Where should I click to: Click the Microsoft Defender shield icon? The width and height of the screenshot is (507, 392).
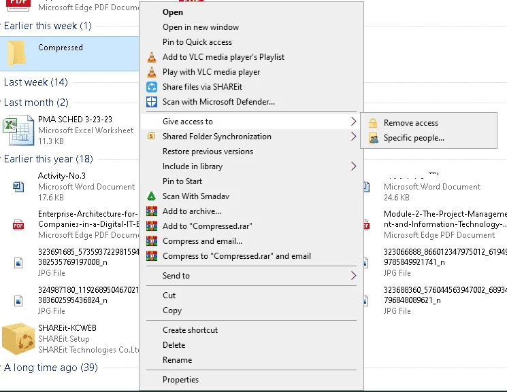pyautogui.click(x=151, y=102)
